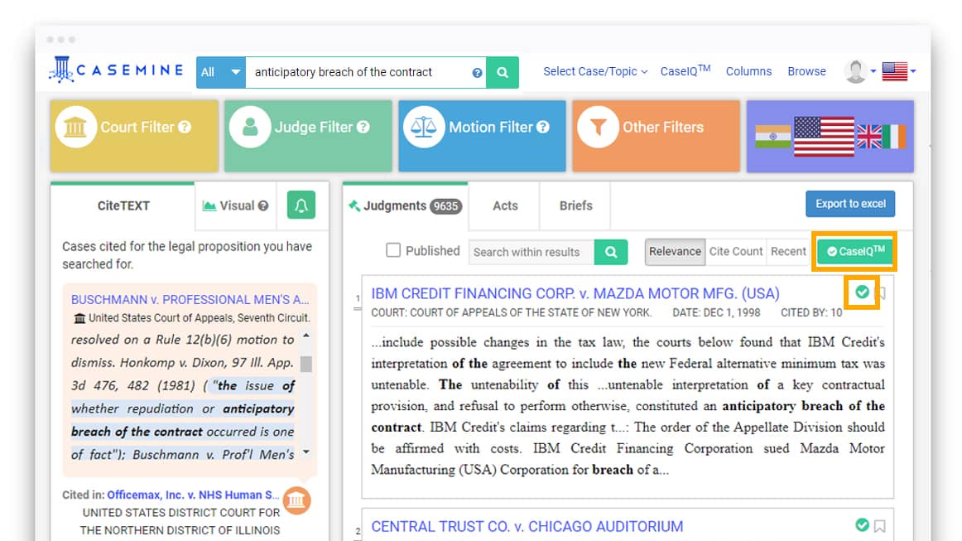
Task: Switch to the Visual tab
Action: click(x=235, y=205)
